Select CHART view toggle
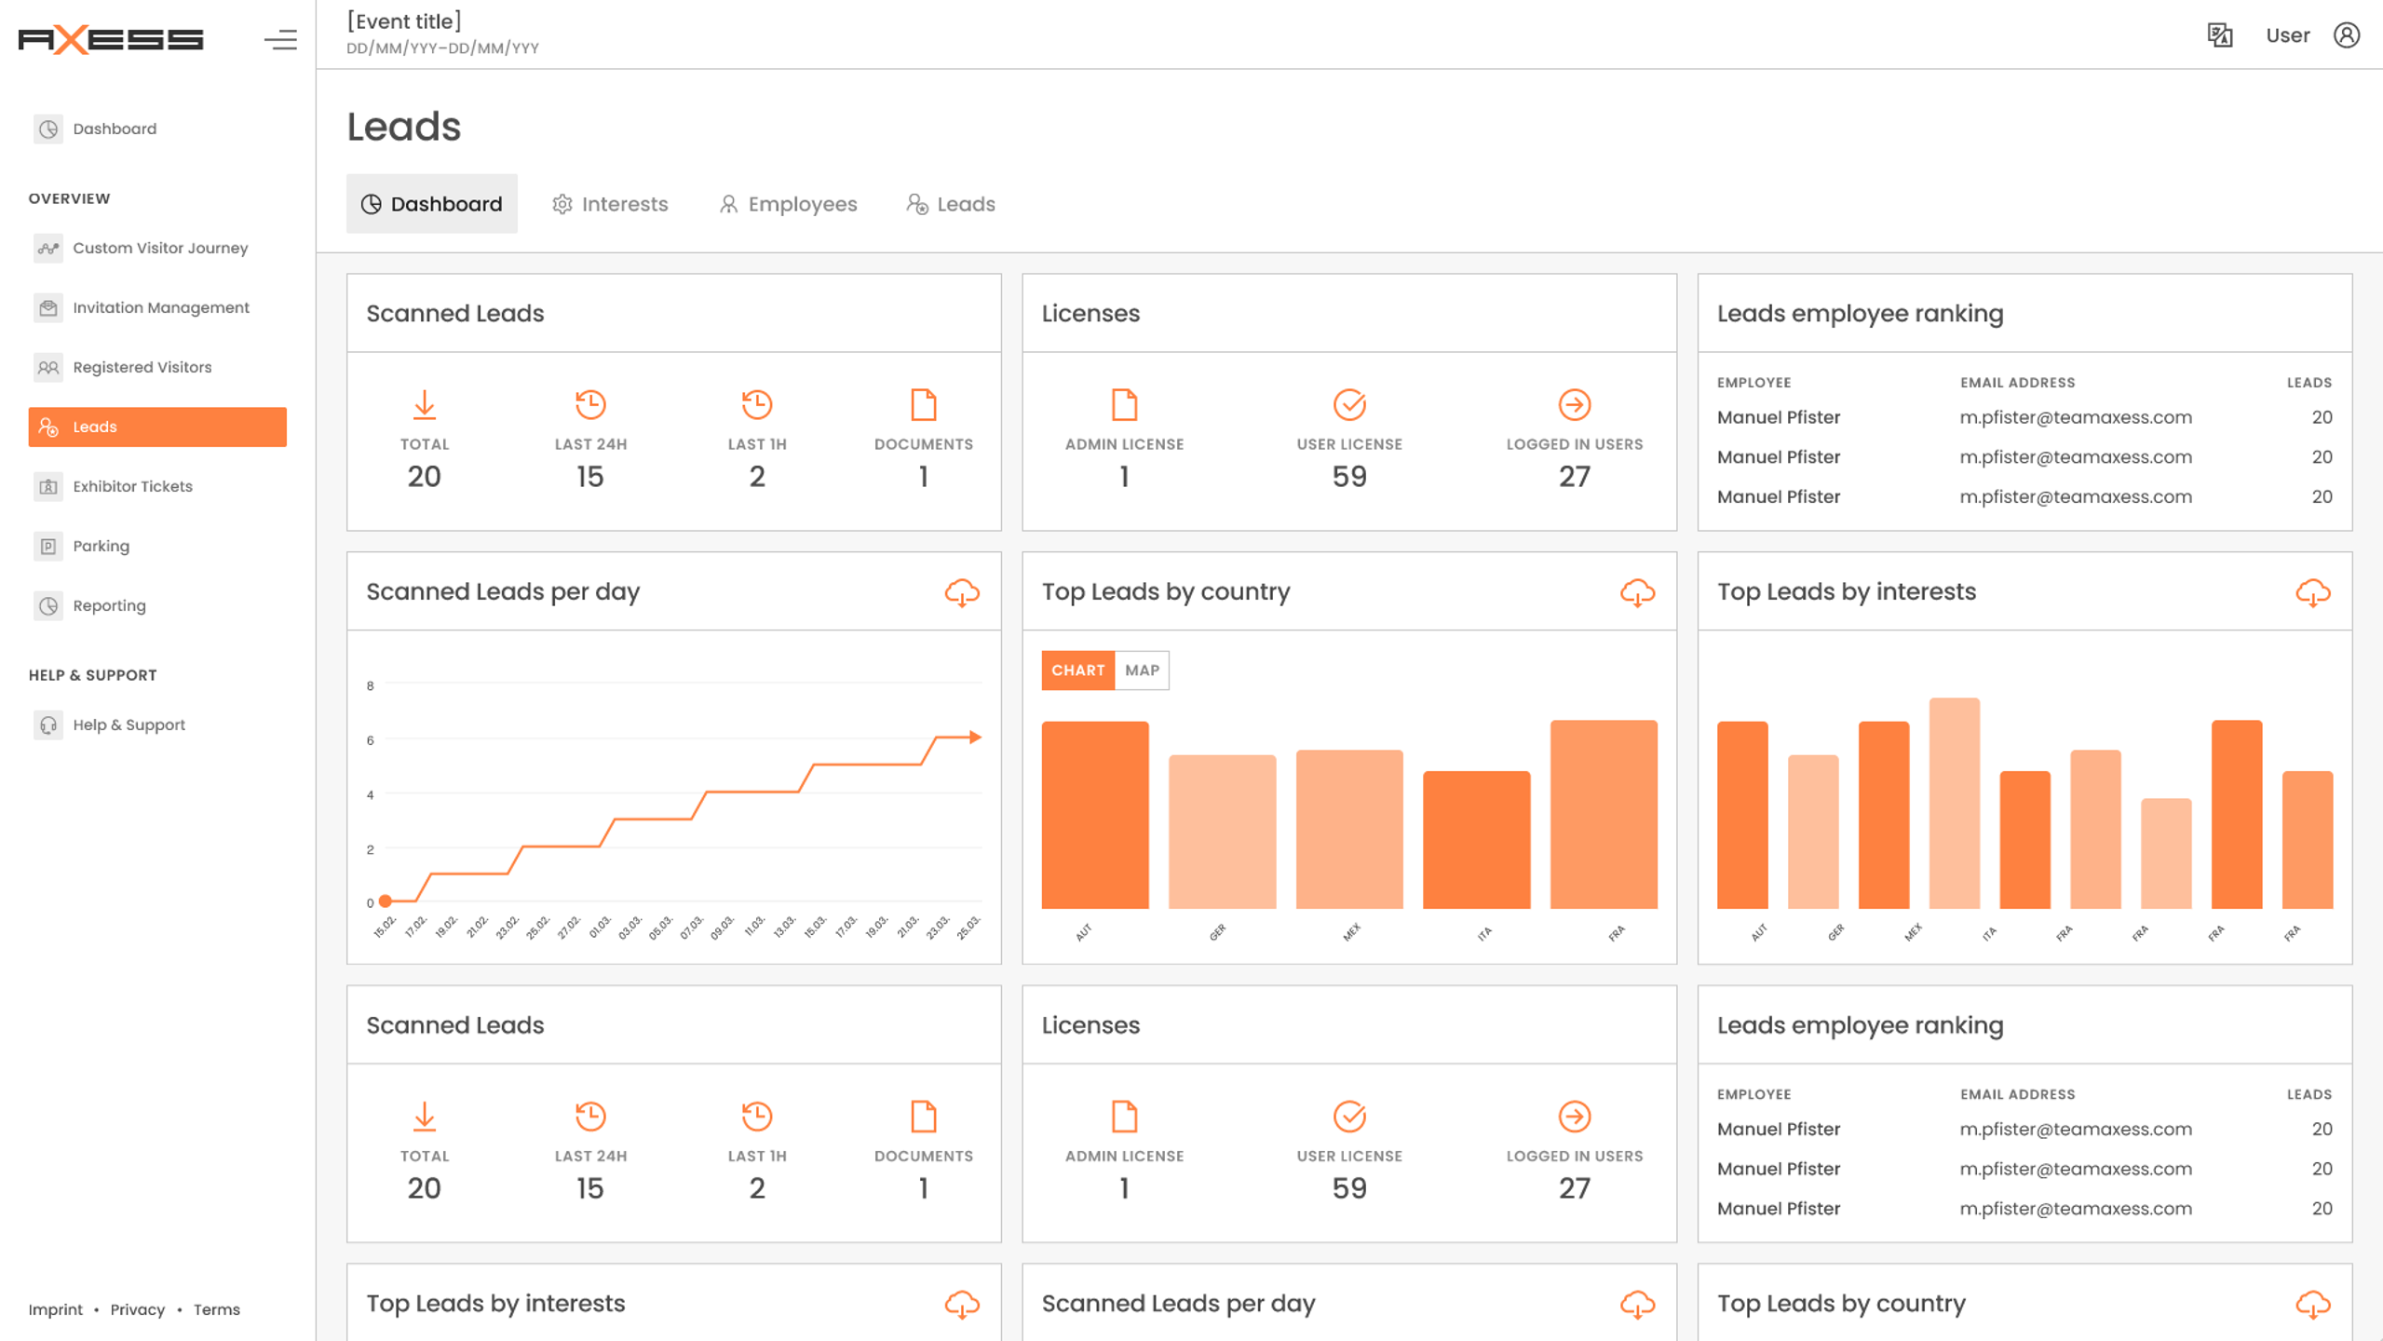2383x1341 pixels. click(x=1077, y=670)
